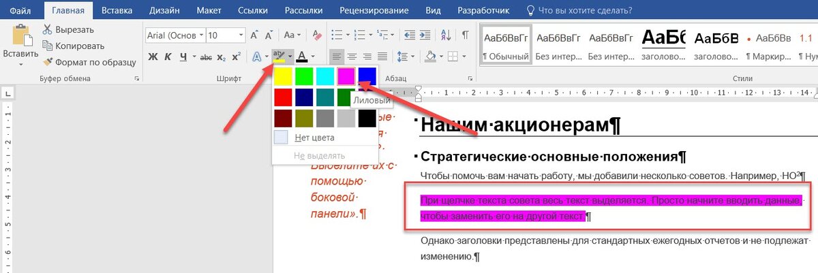Expand font color dropdown arrow
Image resolution: width=818 pixels, height=273 pixels.
click(x=313, y=57)
